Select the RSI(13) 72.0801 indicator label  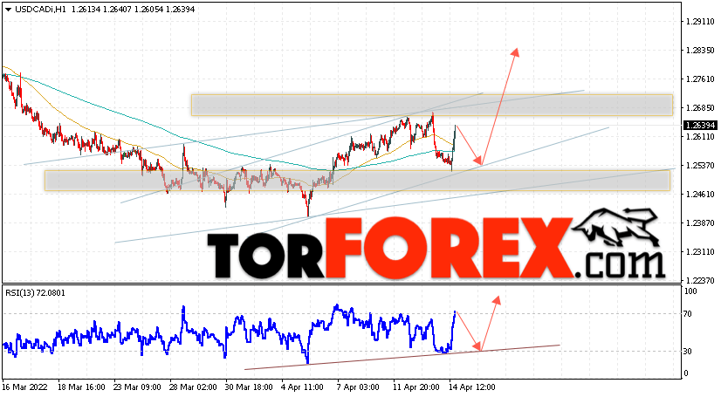pos(36,292)
